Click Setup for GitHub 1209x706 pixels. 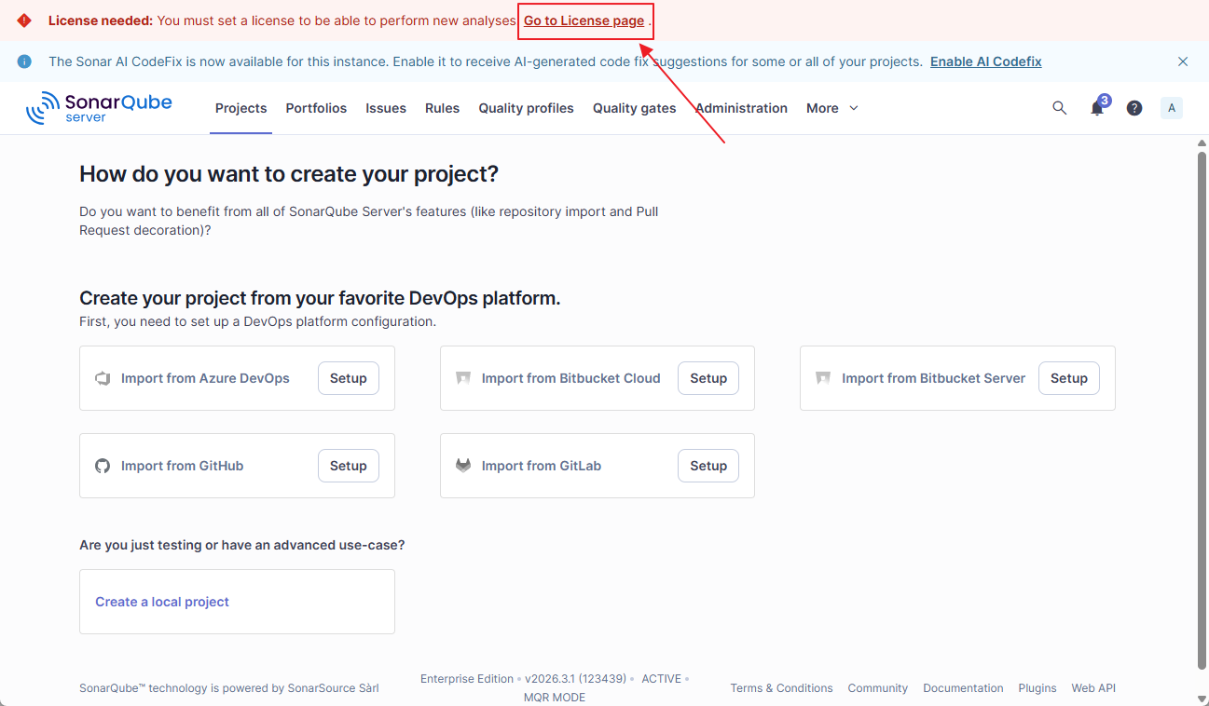[x=349, y=466]
